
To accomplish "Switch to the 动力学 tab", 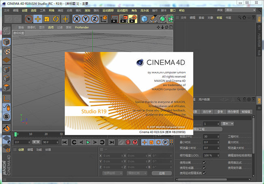I will point(207,111).
